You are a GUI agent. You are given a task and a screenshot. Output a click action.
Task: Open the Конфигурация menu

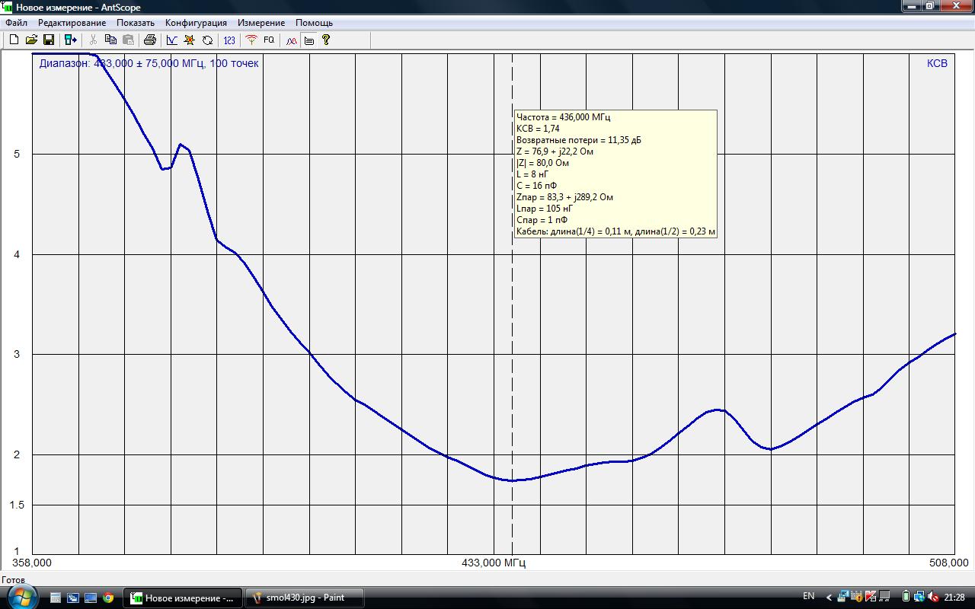click(196, 23)
